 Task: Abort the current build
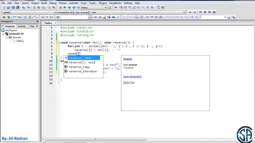(78, 8)
